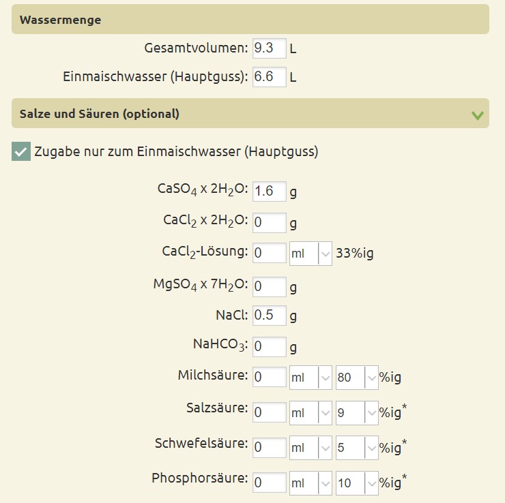Focus the CaSO4 x 2H2O amount field

pos(269,192)
